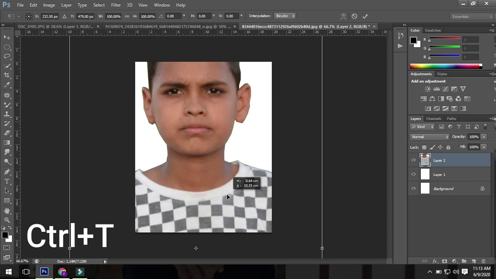This screenshot has height=279, width=496.
Task: Hide Layer 1 using its eye icon
Action: (x=413, y=174)
